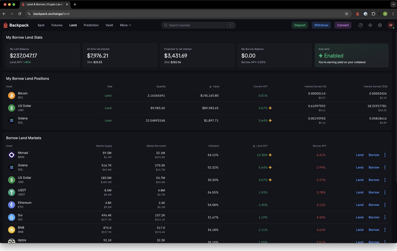This screenshot has height=251, width=397.
Task: Sort positions by Value column
Action: click(x=214, y=86)
